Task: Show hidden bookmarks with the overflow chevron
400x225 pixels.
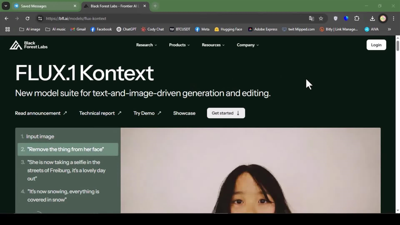Action: 389,29
